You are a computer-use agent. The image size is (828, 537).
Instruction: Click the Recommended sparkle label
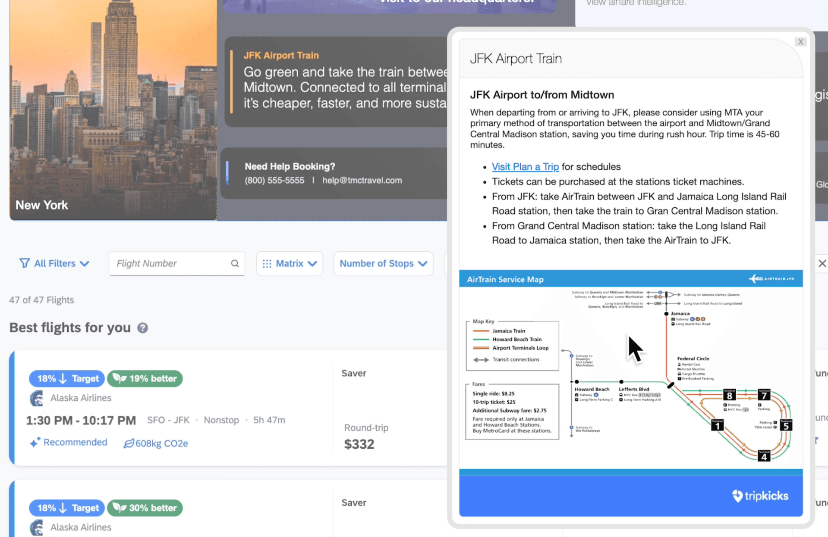click(69, 443)
